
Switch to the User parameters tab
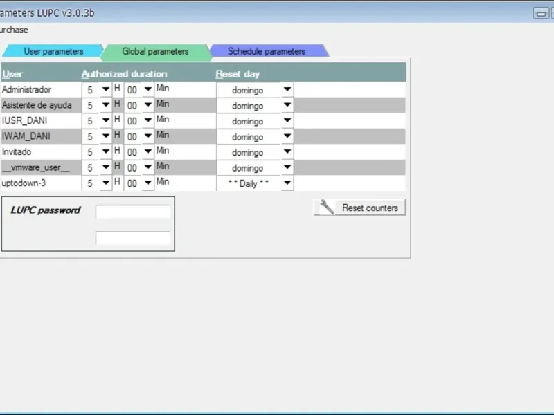click(53, 51)
